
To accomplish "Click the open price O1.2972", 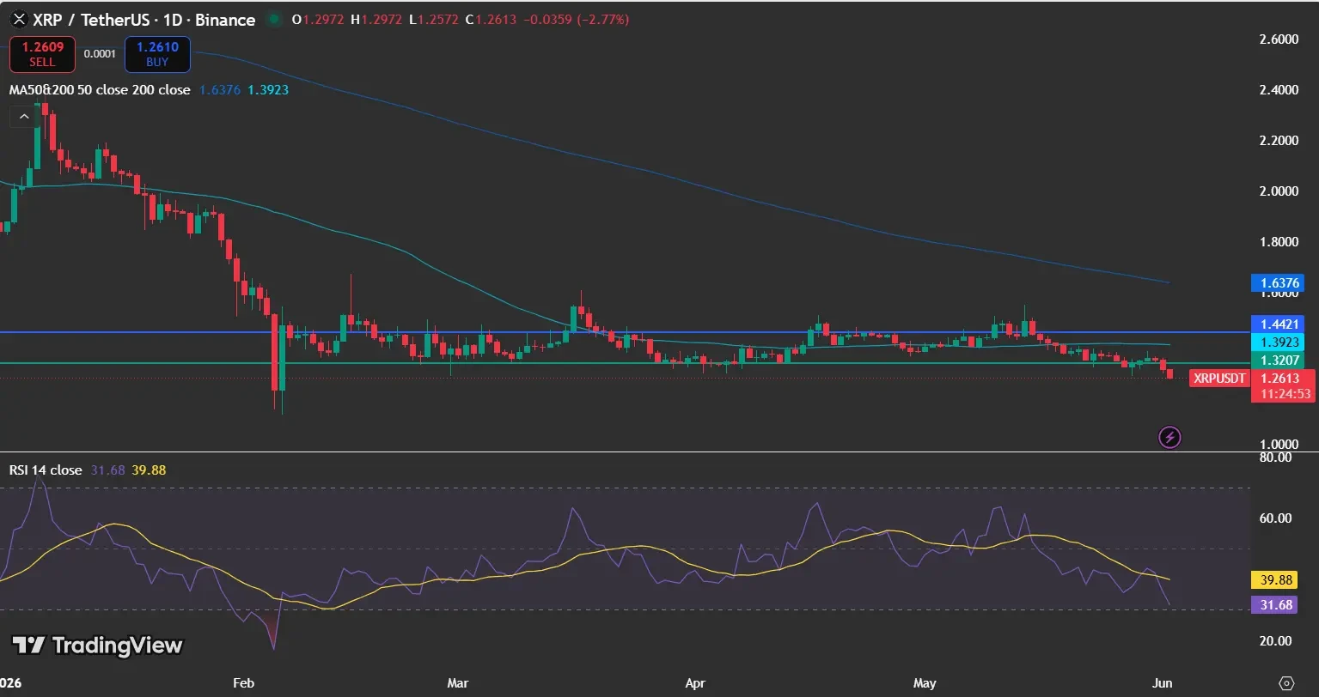I will pos(319,19).
